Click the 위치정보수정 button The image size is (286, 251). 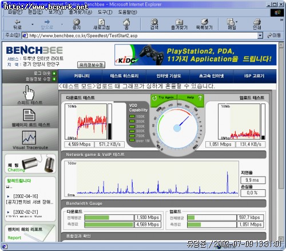point(91,65)
